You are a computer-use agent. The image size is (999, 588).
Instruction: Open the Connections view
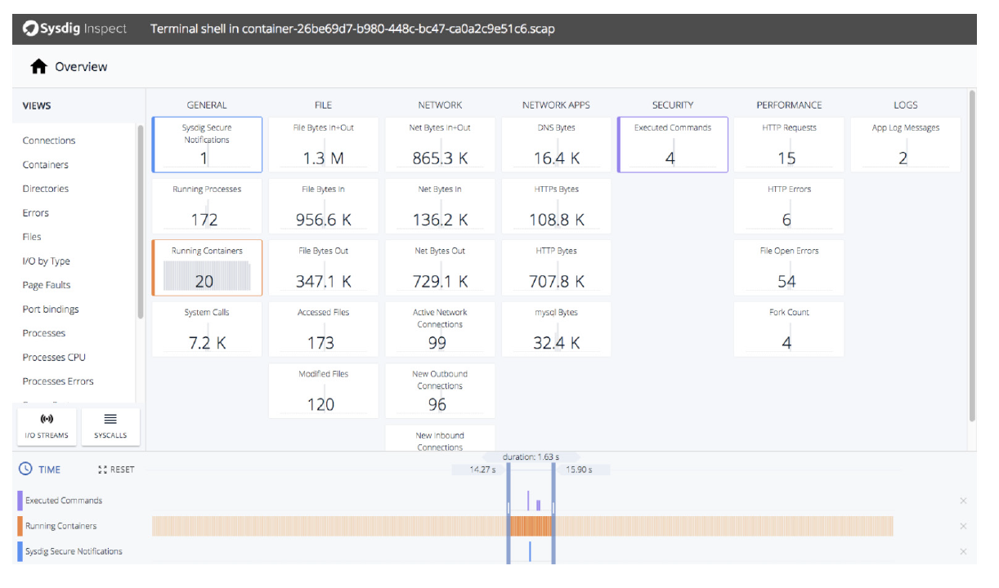(49, 140)
